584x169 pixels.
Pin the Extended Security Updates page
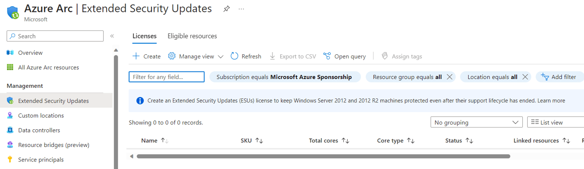click(x=226, y=9)
